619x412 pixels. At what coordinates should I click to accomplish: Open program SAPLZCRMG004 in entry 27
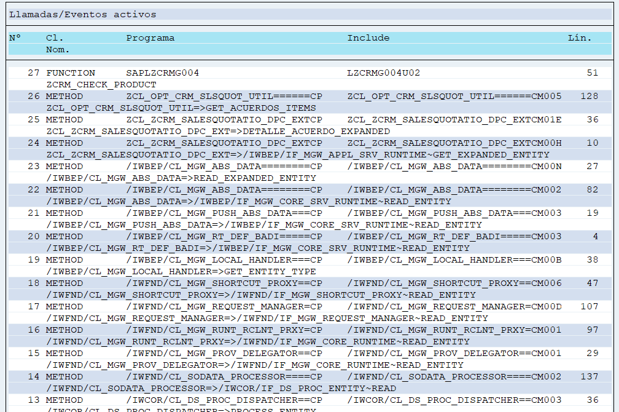(x=162, y=73)
